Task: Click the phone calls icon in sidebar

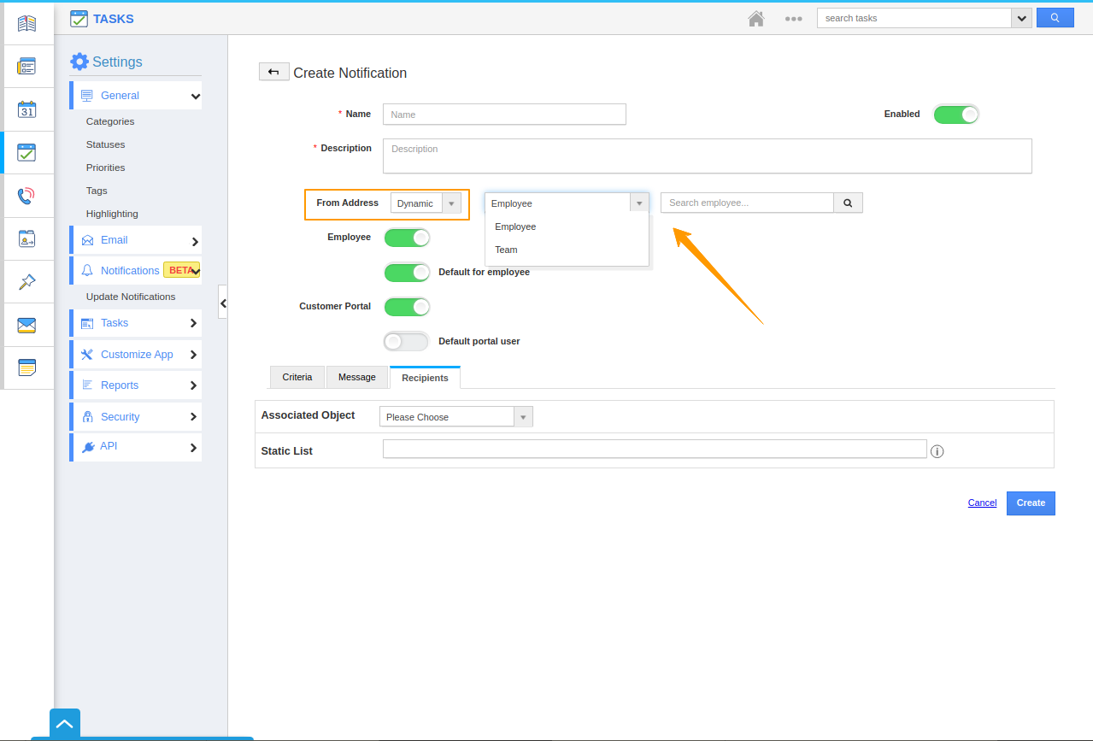Action: tap(26, 196)
